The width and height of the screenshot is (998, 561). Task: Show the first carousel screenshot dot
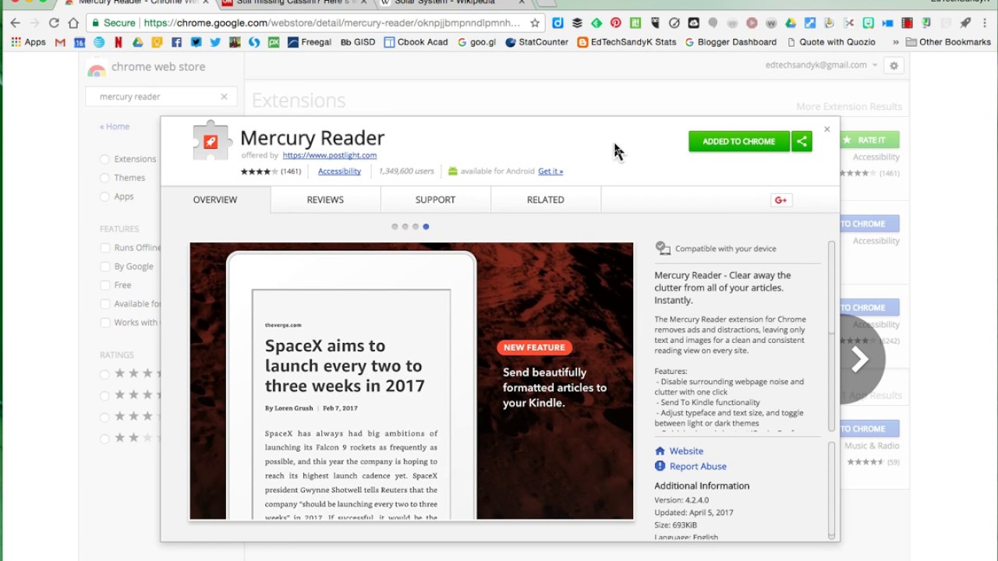395,227
